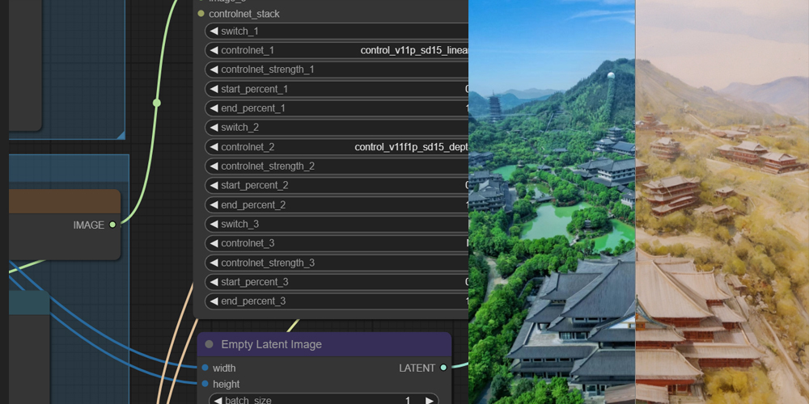Click the end_percent_3 field
This screenshot has height=404, width=809.
coord(337,301)
